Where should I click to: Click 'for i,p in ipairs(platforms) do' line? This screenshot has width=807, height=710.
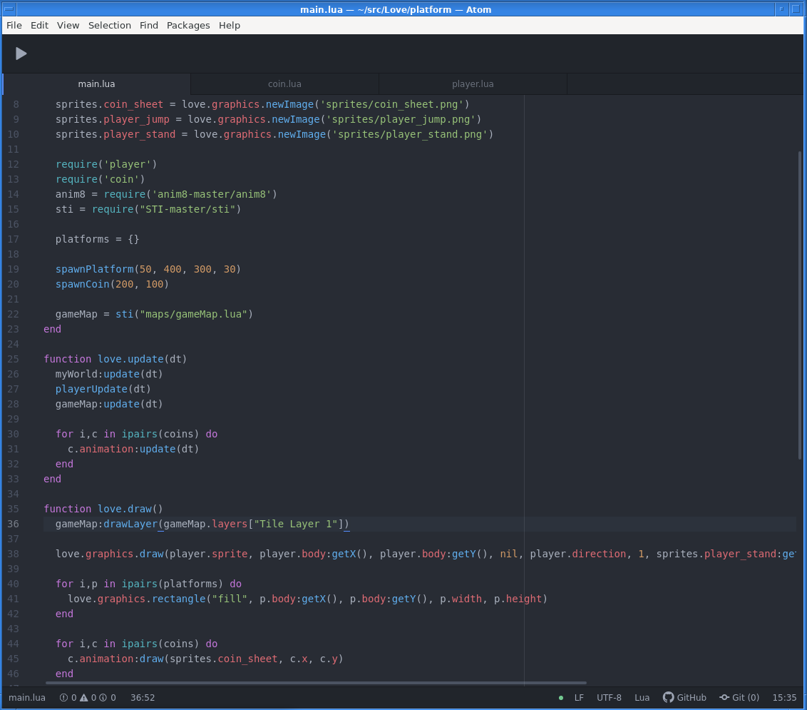(148, 584)
